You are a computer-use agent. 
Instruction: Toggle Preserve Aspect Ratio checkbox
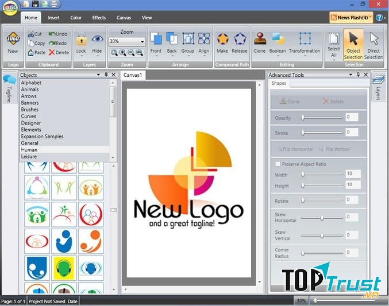(x=278, y=164)
